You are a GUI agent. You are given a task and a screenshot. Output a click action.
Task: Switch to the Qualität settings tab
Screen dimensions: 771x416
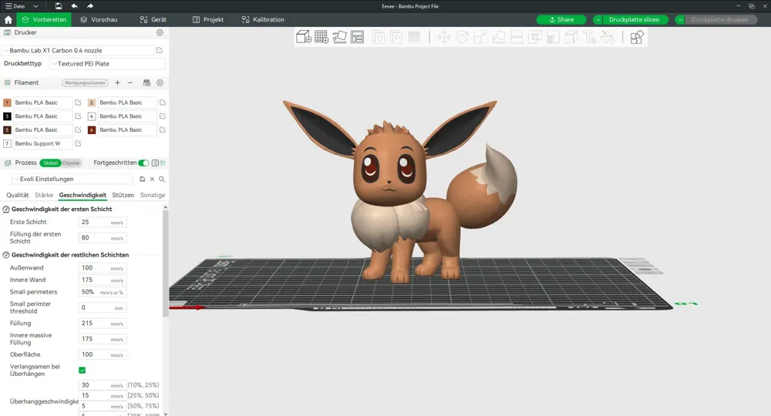pyautogui.click(x=17, y=195)
